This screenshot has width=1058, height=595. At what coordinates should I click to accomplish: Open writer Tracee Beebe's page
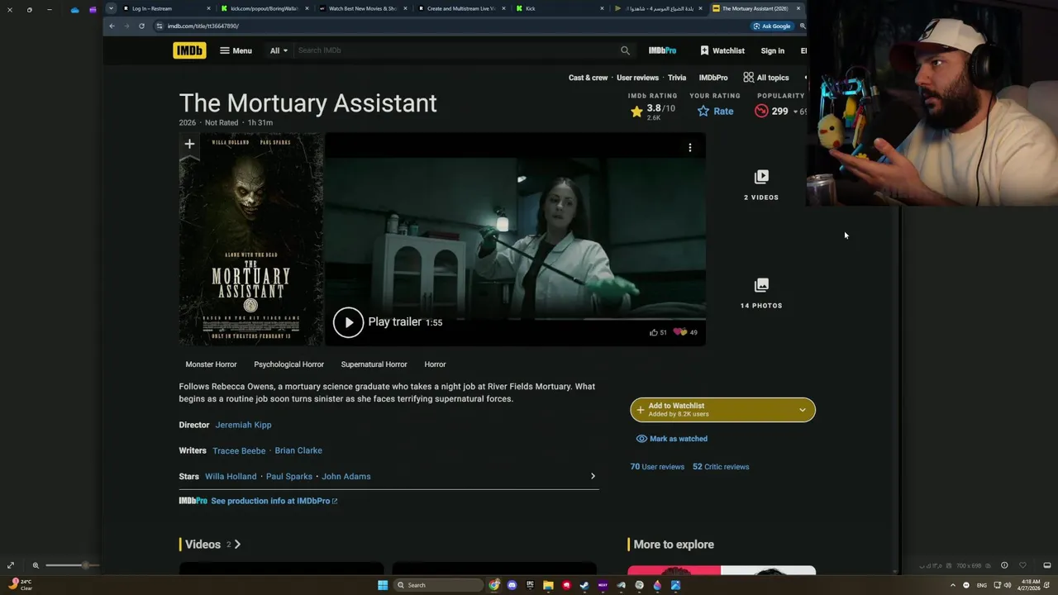click(x=239, y=450)
